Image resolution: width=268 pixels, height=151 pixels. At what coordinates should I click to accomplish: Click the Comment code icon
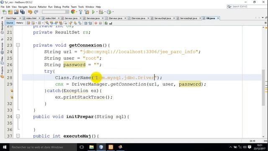(106, 23)
